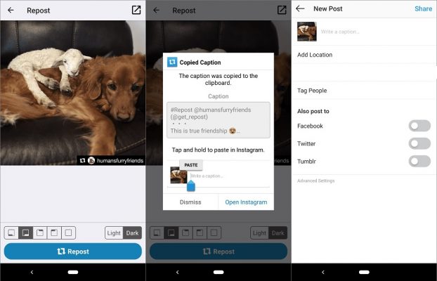
Task: Select bottom-right attribution in the left Repost screen
Action: 25,233
